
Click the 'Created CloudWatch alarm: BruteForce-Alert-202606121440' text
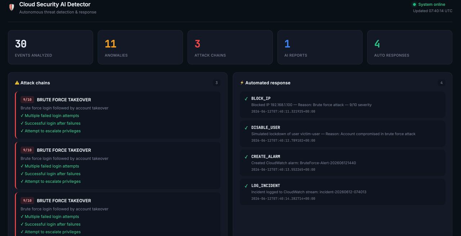(x=304, y=163)
